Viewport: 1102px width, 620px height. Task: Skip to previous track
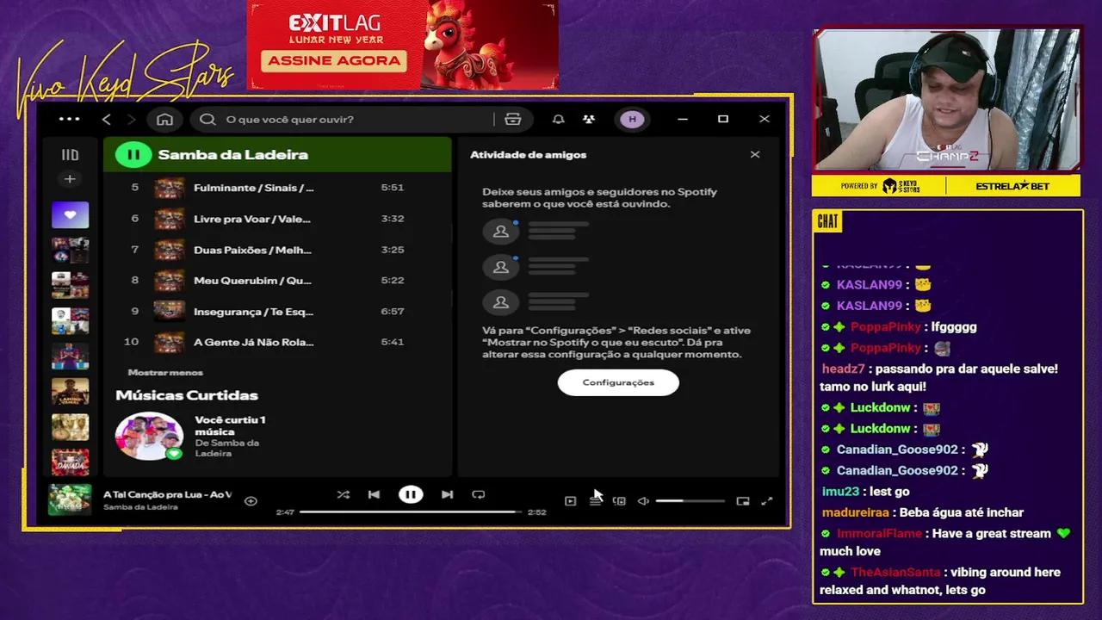coord(374,494)
